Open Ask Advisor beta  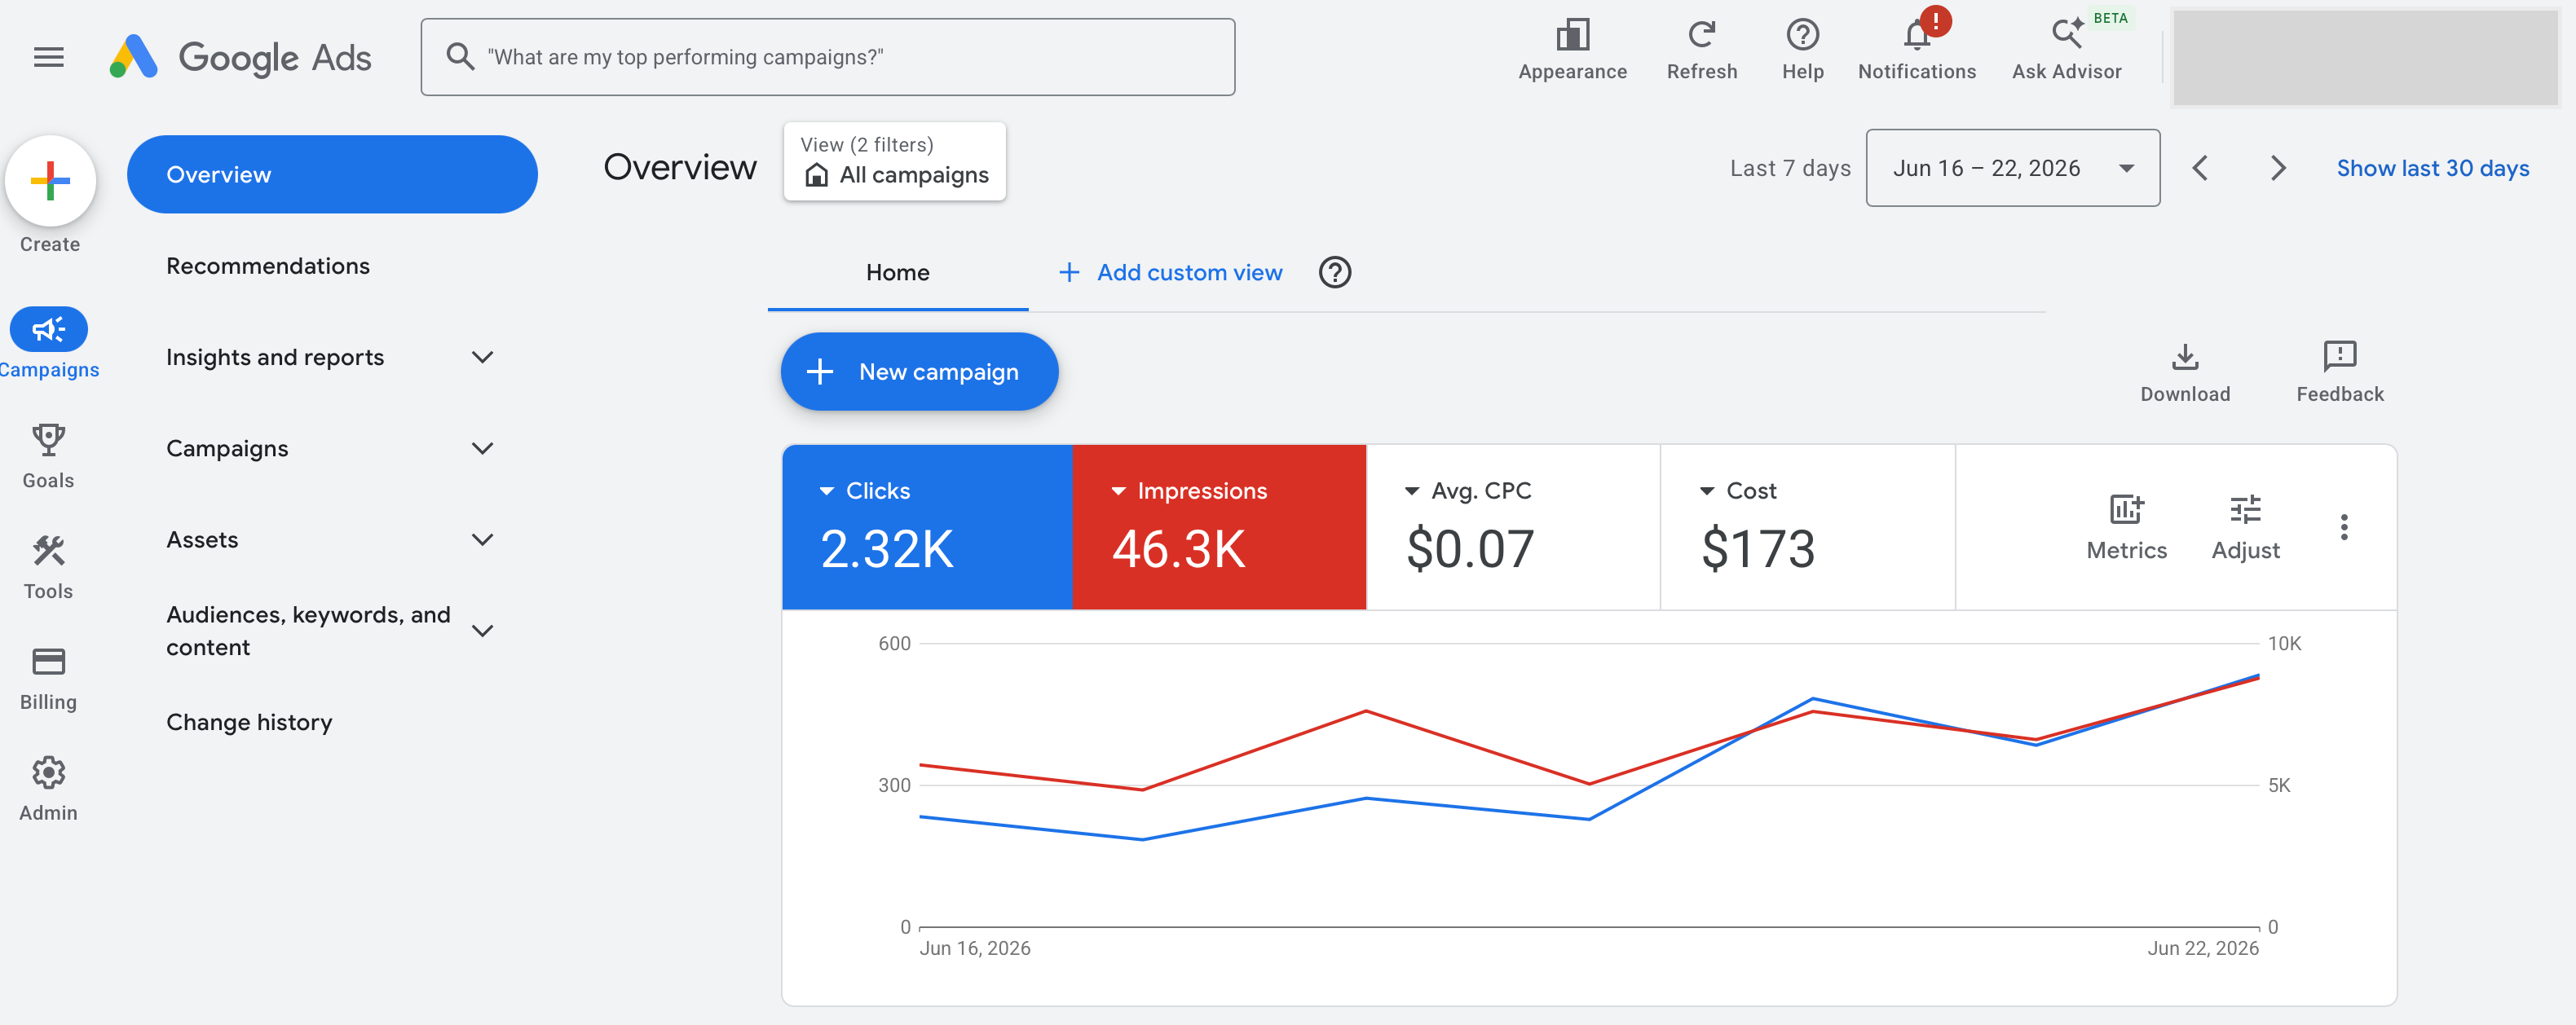click(x=2066, y=50)
